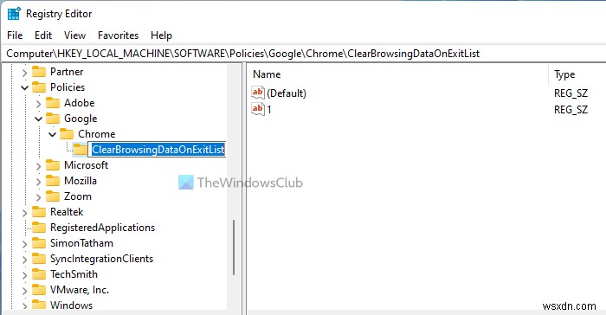Select the Google key label
Screen dimensions: 606x315
81,119
